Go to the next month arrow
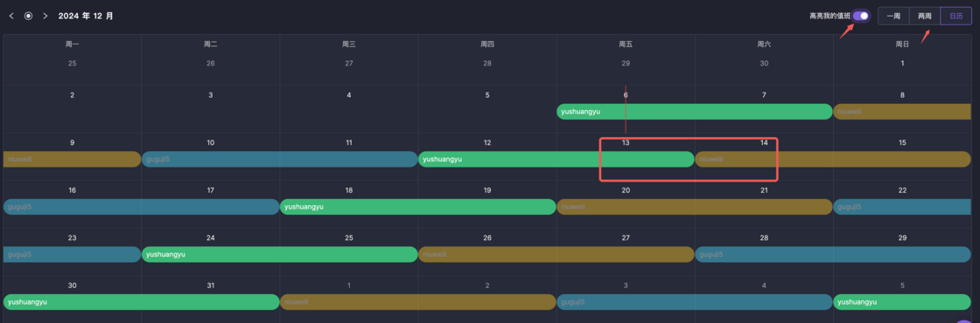The height and width of the screenshot is (323, 980). 45,17
